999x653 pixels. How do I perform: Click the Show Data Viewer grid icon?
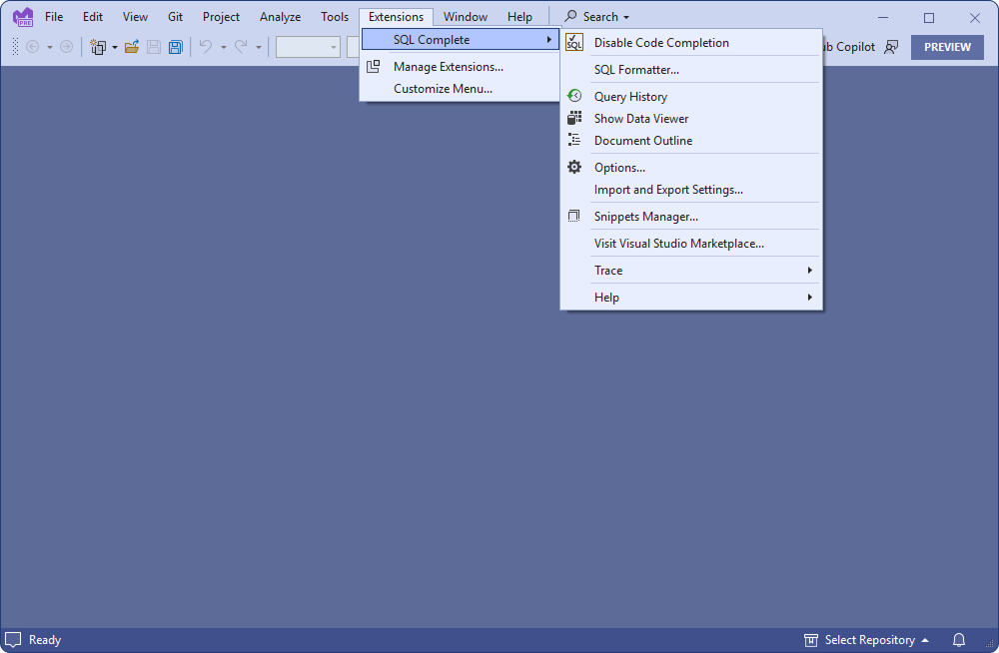[574, 118]
